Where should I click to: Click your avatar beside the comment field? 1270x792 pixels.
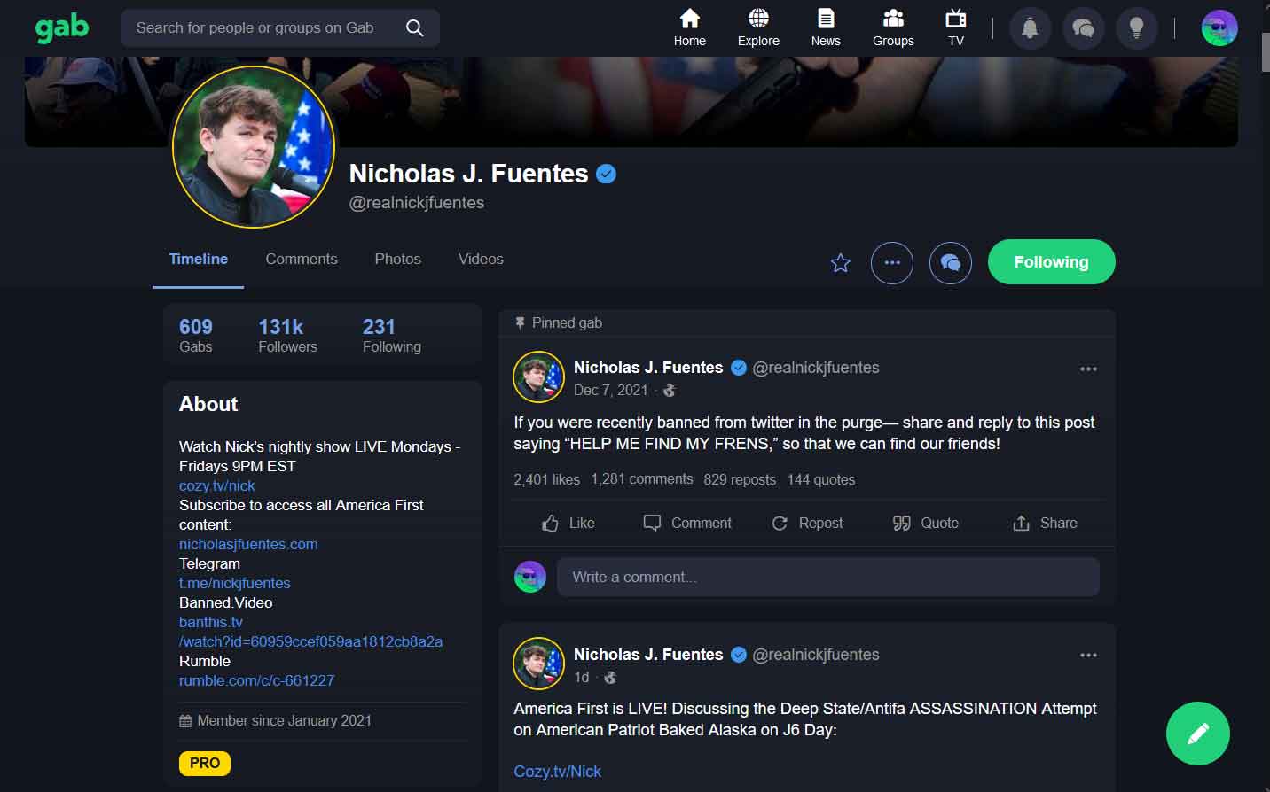point(530,578)
